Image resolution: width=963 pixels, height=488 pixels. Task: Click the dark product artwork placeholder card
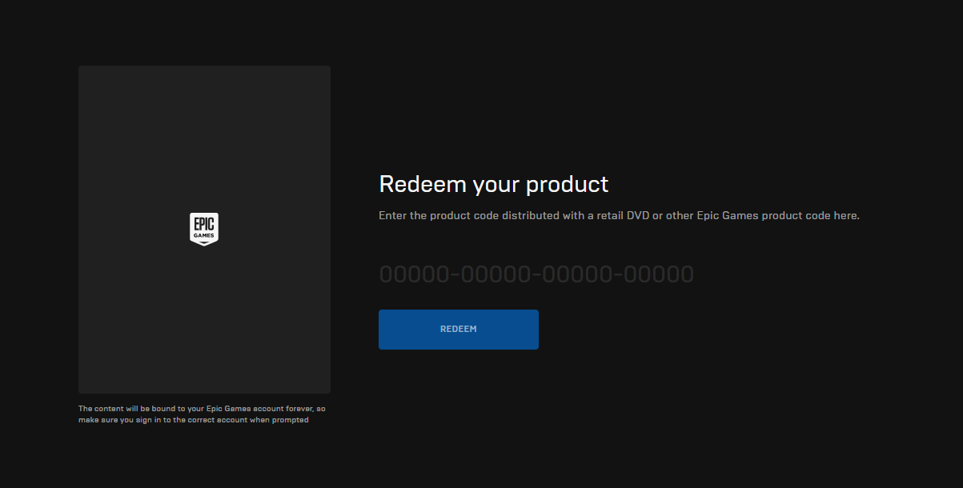click(204, 144)
